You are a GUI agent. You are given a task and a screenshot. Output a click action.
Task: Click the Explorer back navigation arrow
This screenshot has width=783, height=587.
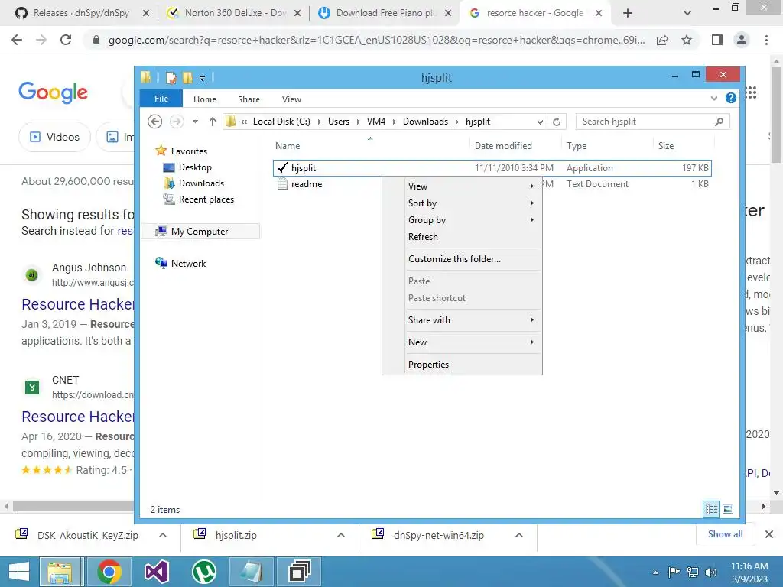pos(154,122)
